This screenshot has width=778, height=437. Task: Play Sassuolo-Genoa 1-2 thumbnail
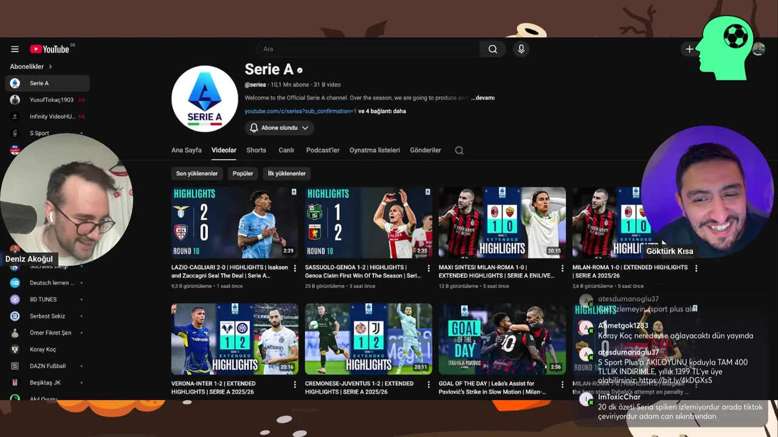point(368,223)
